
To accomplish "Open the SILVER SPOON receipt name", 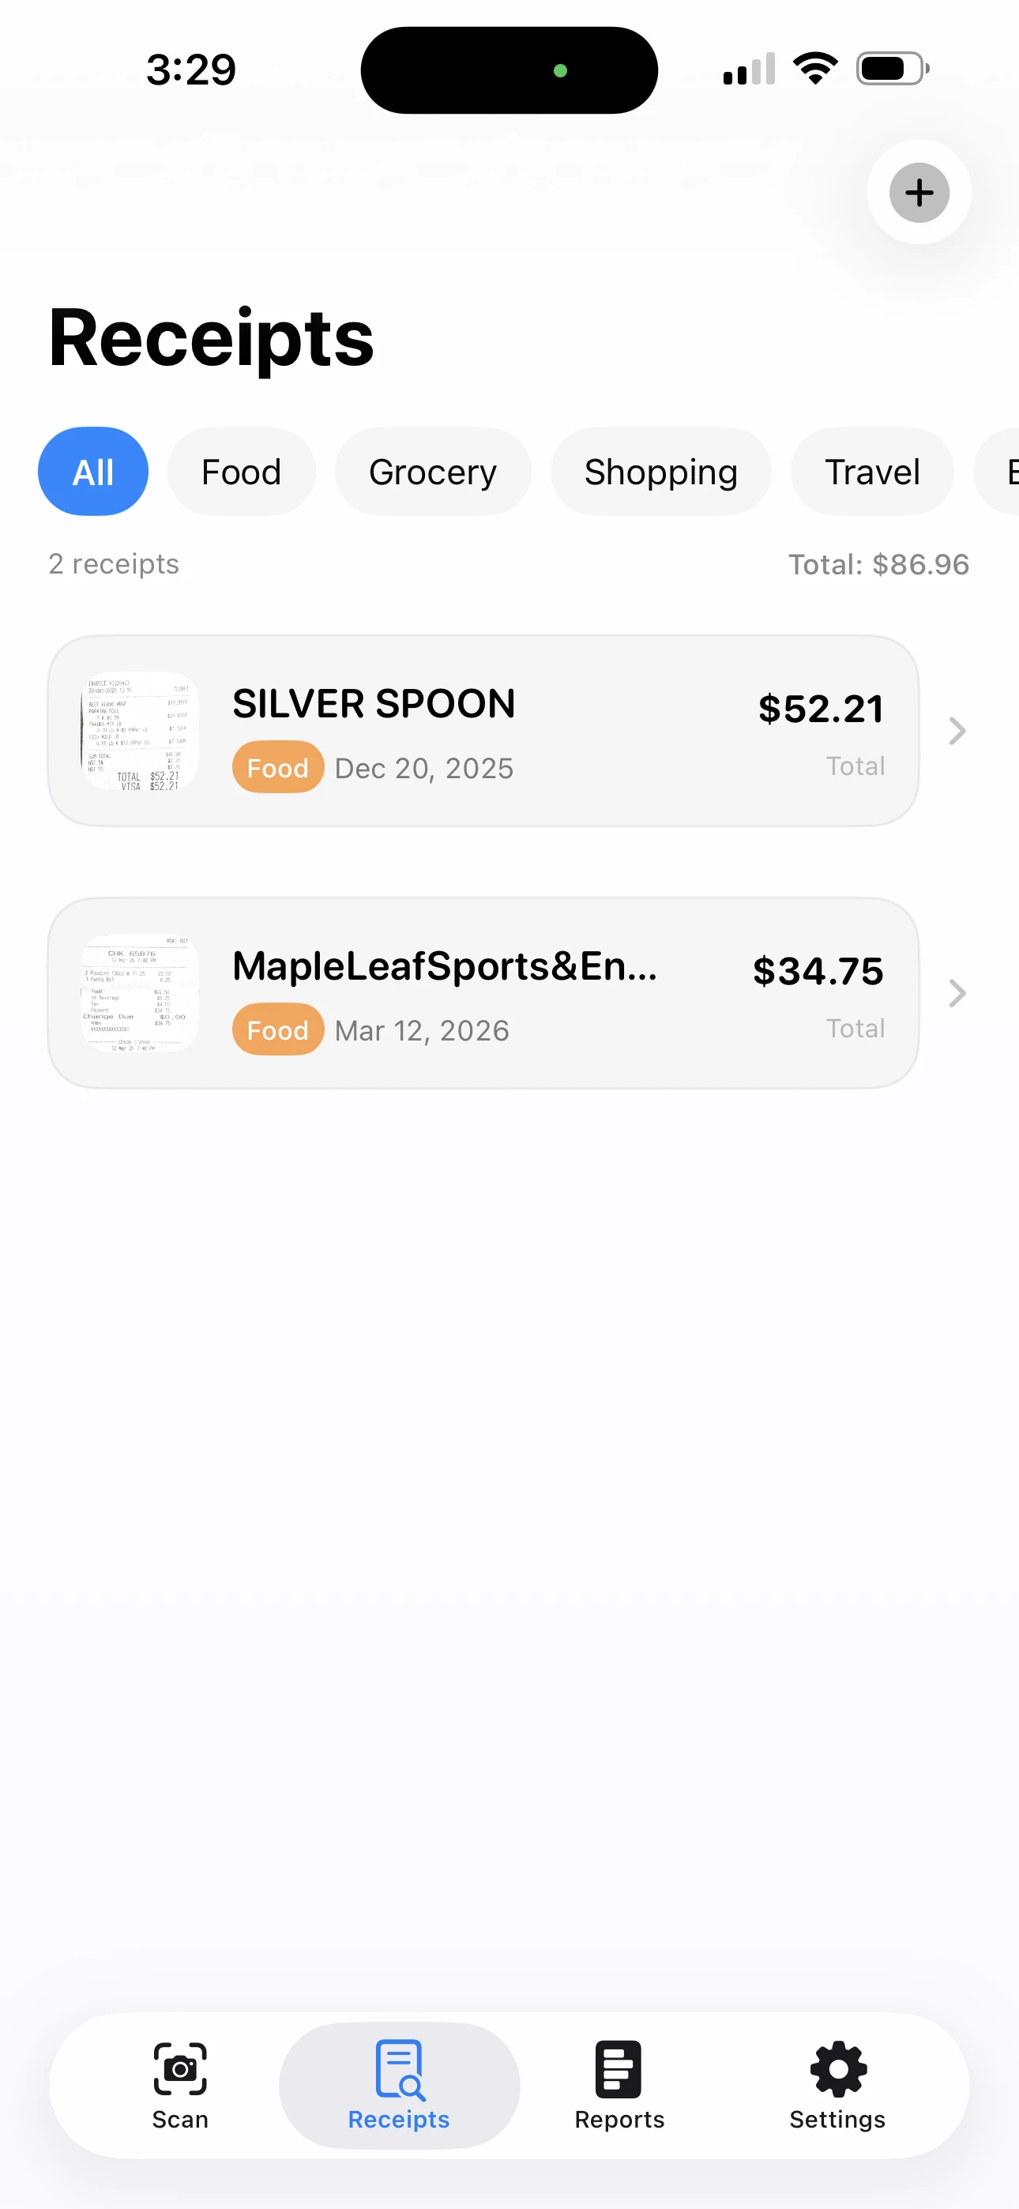I will pos(374,704).
